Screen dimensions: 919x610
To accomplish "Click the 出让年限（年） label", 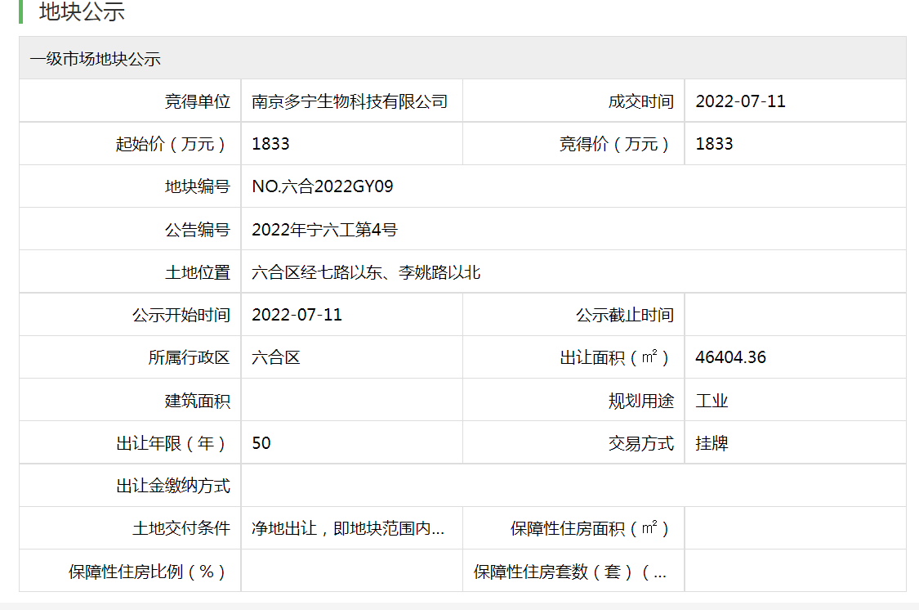I will pyautogui.click(x=170, y=443).
